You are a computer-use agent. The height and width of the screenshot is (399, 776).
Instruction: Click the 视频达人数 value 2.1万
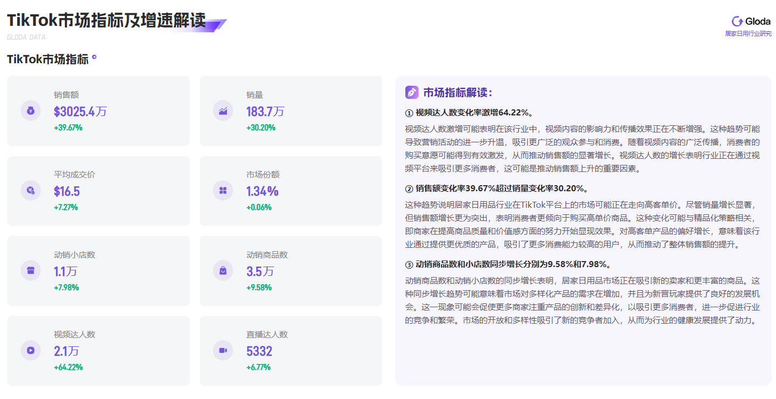click(x=67, y=351)
